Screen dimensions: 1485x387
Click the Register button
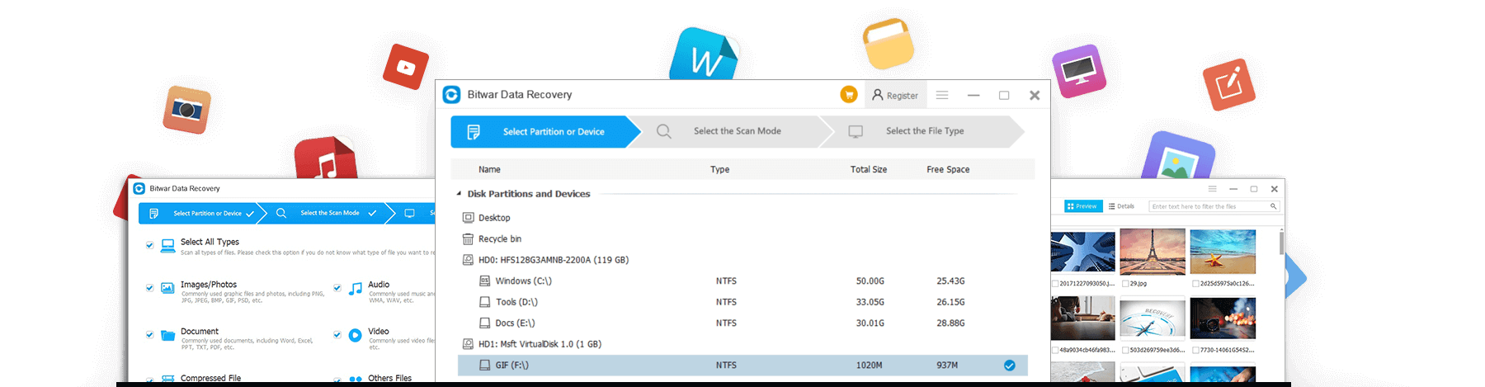(895, 95)
